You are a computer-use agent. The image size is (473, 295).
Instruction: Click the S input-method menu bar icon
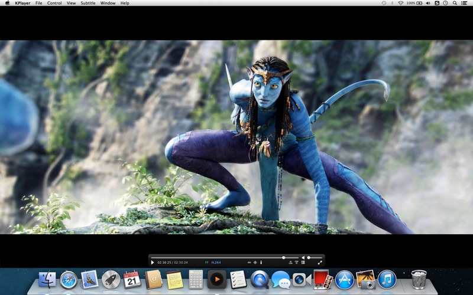coord(437,3)
